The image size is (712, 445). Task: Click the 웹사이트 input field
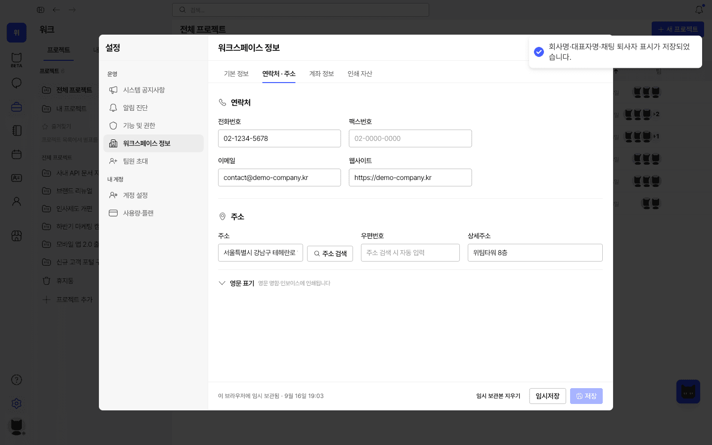pos(410,178)
